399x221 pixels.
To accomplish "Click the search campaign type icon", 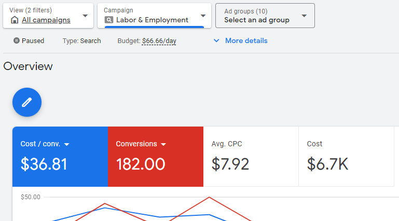I will pos(109,20).
